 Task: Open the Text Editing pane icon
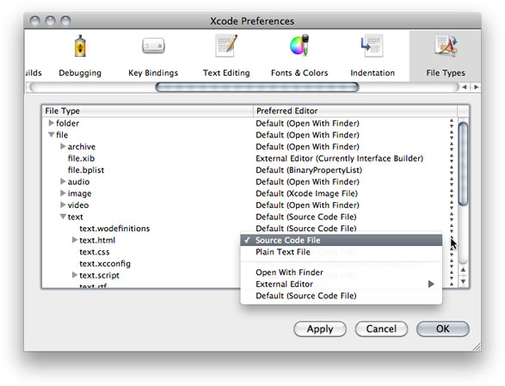(x=226, y=46)
